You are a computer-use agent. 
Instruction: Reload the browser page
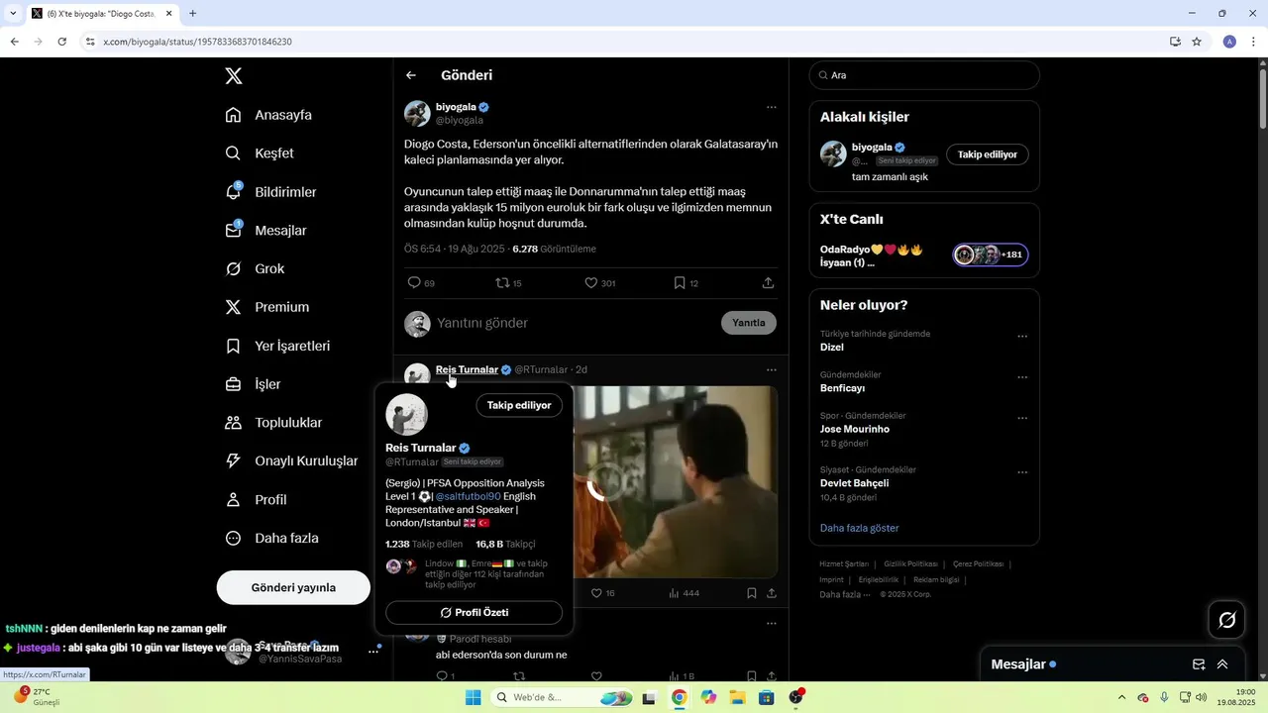point(61,42)
